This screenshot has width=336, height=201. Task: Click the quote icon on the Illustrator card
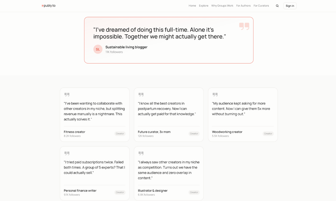[141, 153]
